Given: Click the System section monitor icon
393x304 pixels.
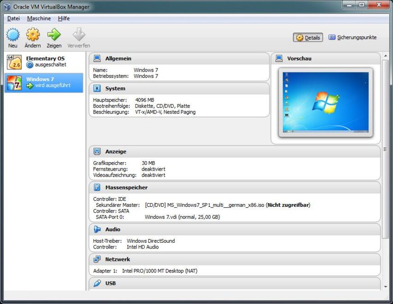Looking at the screenshot, I should [x=96, y=88].
